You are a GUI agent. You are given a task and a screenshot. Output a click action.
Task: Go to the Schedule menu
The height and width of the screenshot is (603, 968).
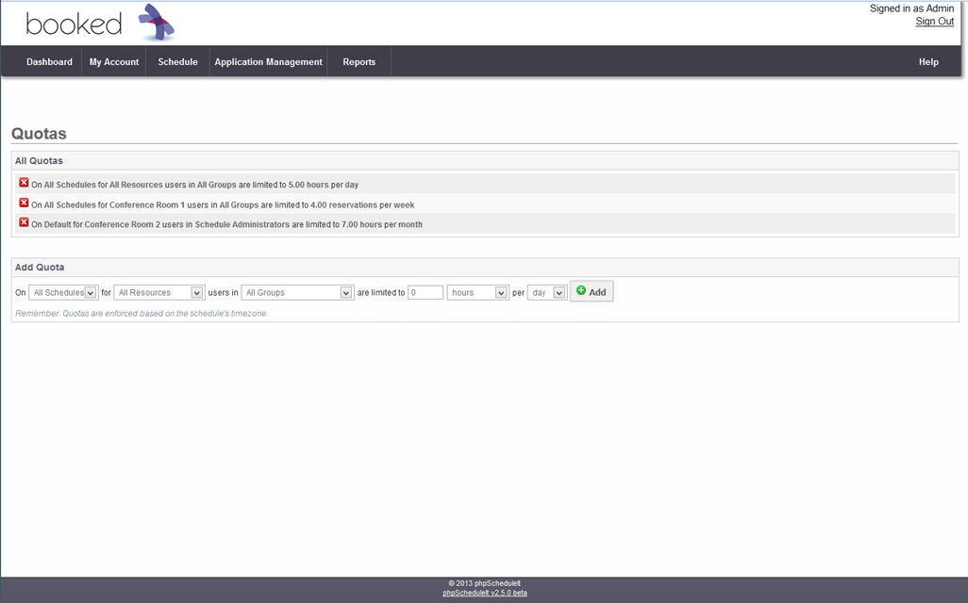tap(177, 62)
